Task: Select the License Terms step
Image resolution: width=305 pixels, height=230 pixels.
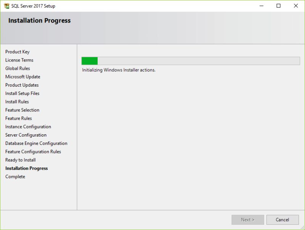Action: 19,60
